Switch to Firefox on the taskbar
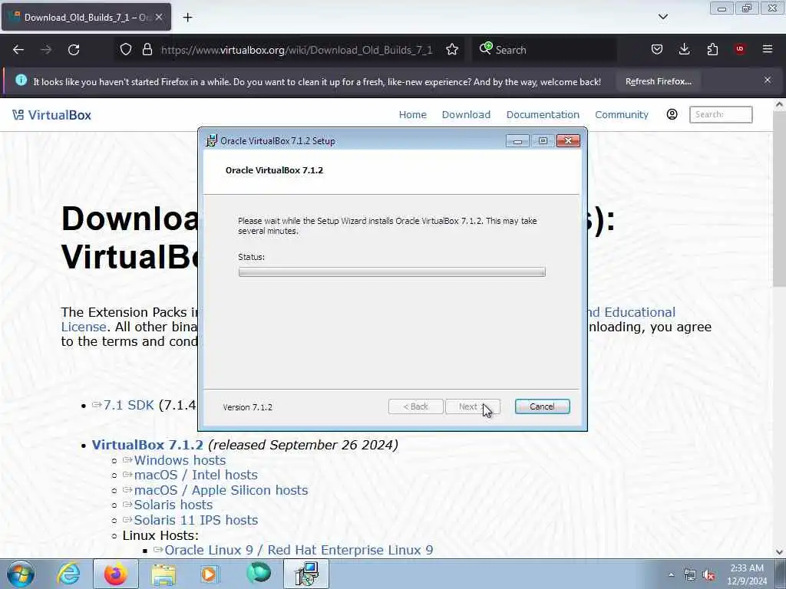This screenshot has height=589, width=786. pos(115,574)
